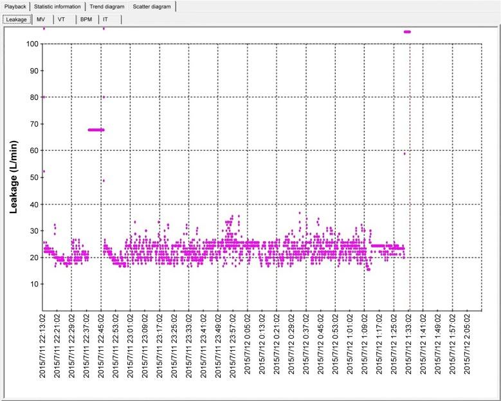Switch to the Playback tab

click(14, 6)
